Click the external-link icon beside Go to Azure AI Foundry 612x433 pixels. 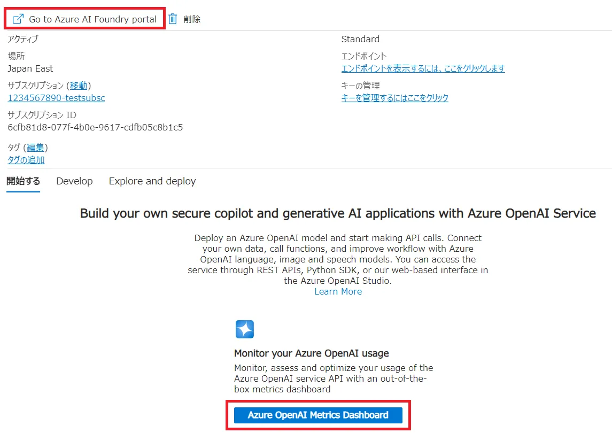coord(18,19)
